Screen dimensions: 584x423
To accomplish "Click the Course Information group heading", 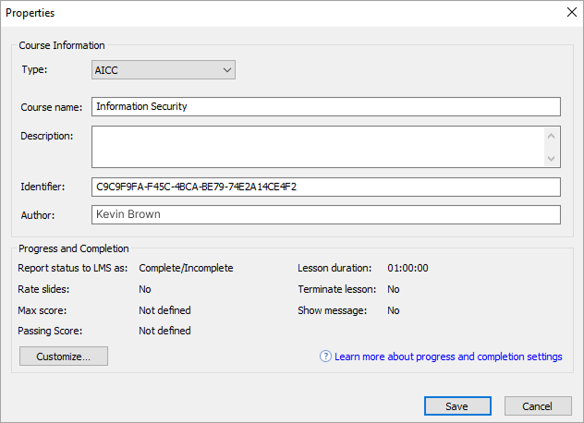I will (x=62, y=45).
